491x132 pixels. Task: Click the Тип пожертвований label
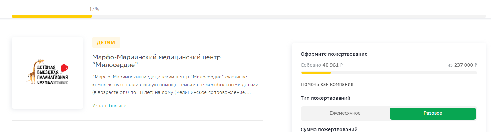click(325, 98)
